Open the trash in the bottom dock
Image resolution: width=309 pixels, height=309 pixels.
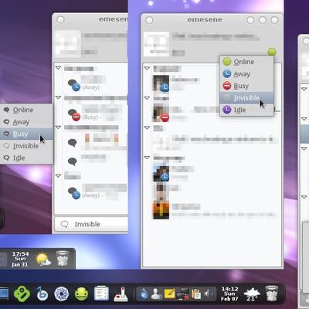(x=272, y=294)
